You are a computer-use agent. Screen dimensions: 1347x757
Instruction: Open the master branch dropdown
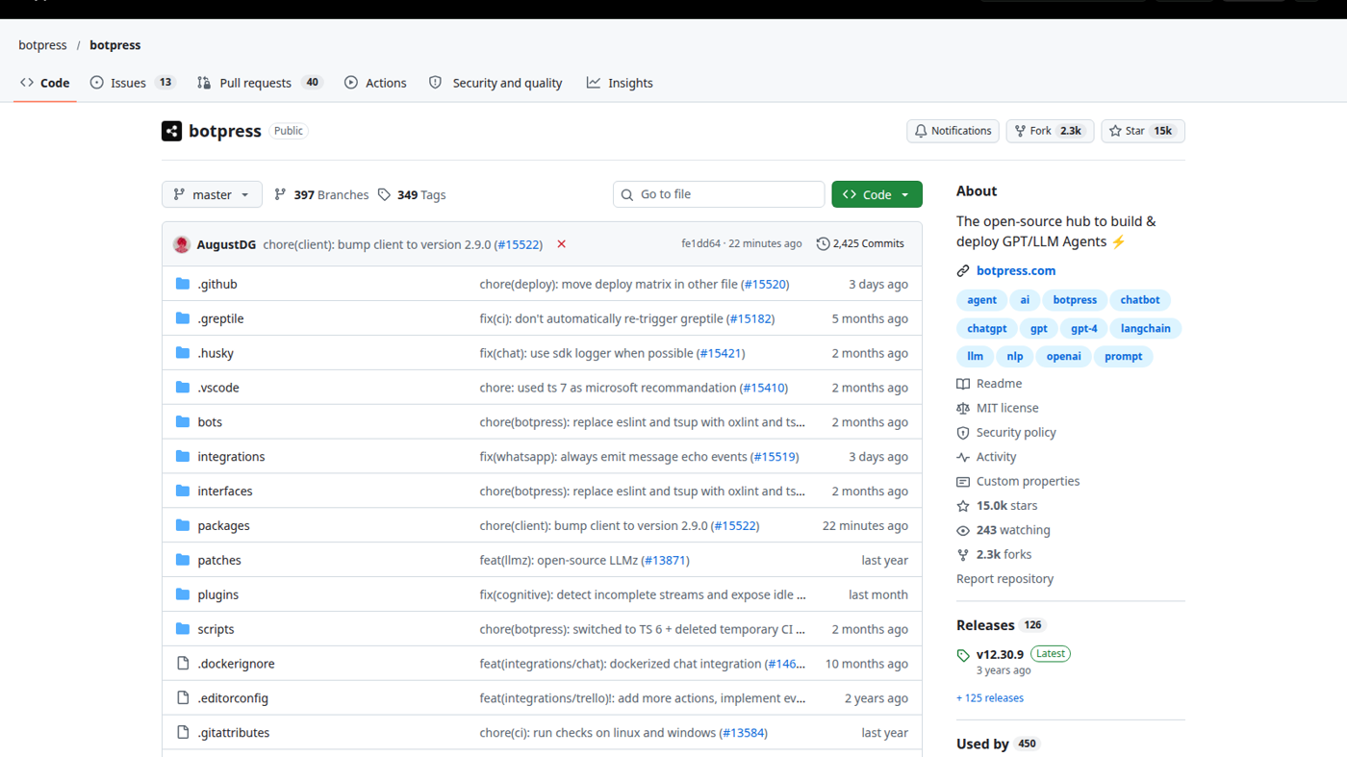212,194
